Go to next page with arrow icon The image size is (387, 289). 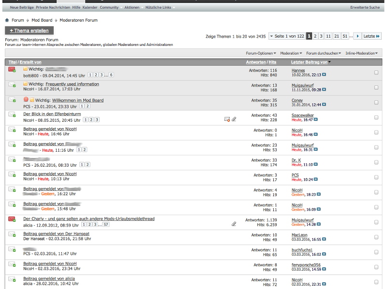point(357,36)
